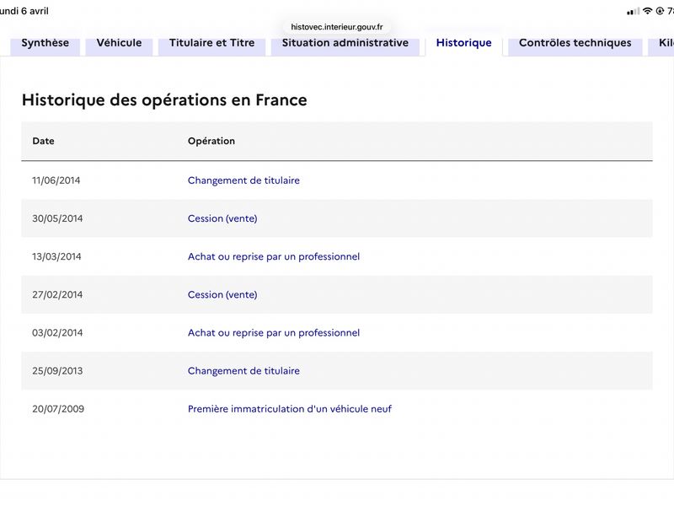The width and height of the screenshot is (674, 506).
Task: Click the Wi-Fi status icon
Action: (x=647, y=11)
